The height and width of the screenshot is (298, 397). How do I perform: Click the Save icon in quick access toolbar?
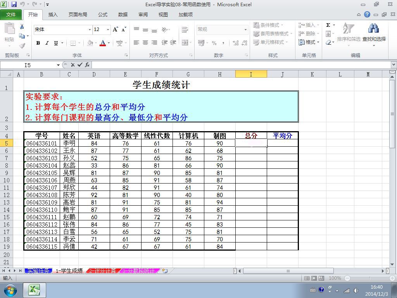[14, 4]
